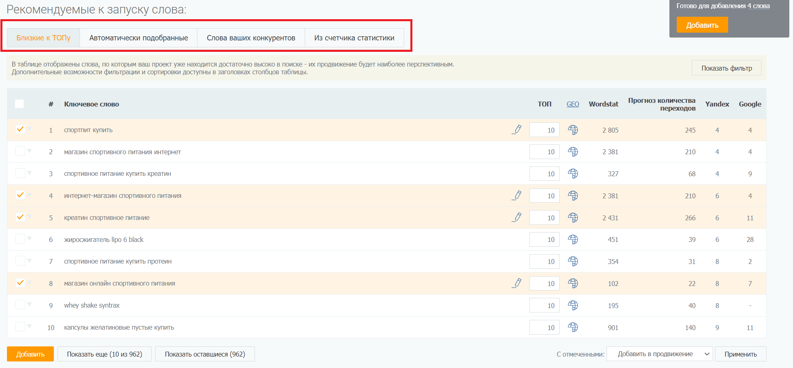Viewport: 793px width, 368px height.
Task: Click the ТОП input field for whey shake syntrax
Action: tap(545, 305)
